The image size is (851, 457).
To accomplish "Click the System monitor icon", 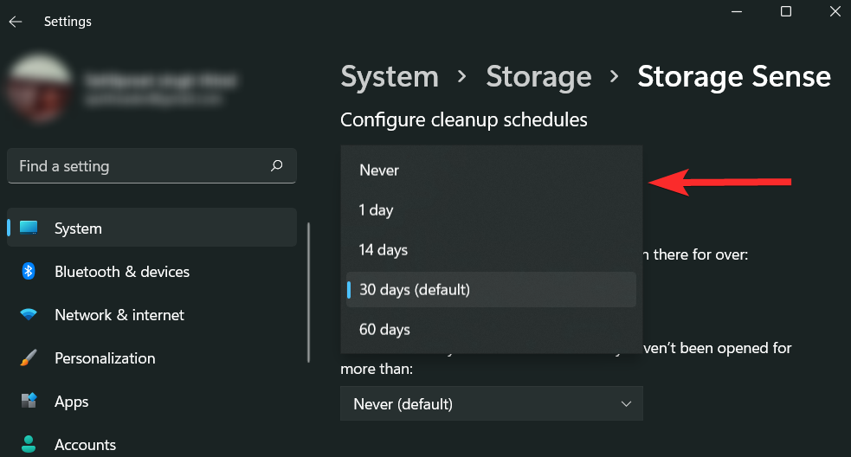I will click(x=29, y=228).
